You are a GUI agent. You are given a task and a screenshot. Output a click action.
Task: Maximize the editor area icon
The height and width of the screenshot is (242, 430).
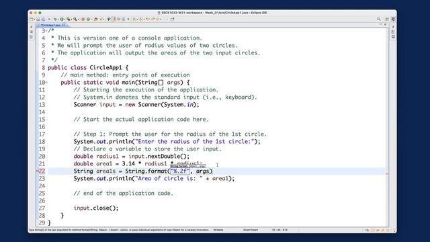point(385,25)
